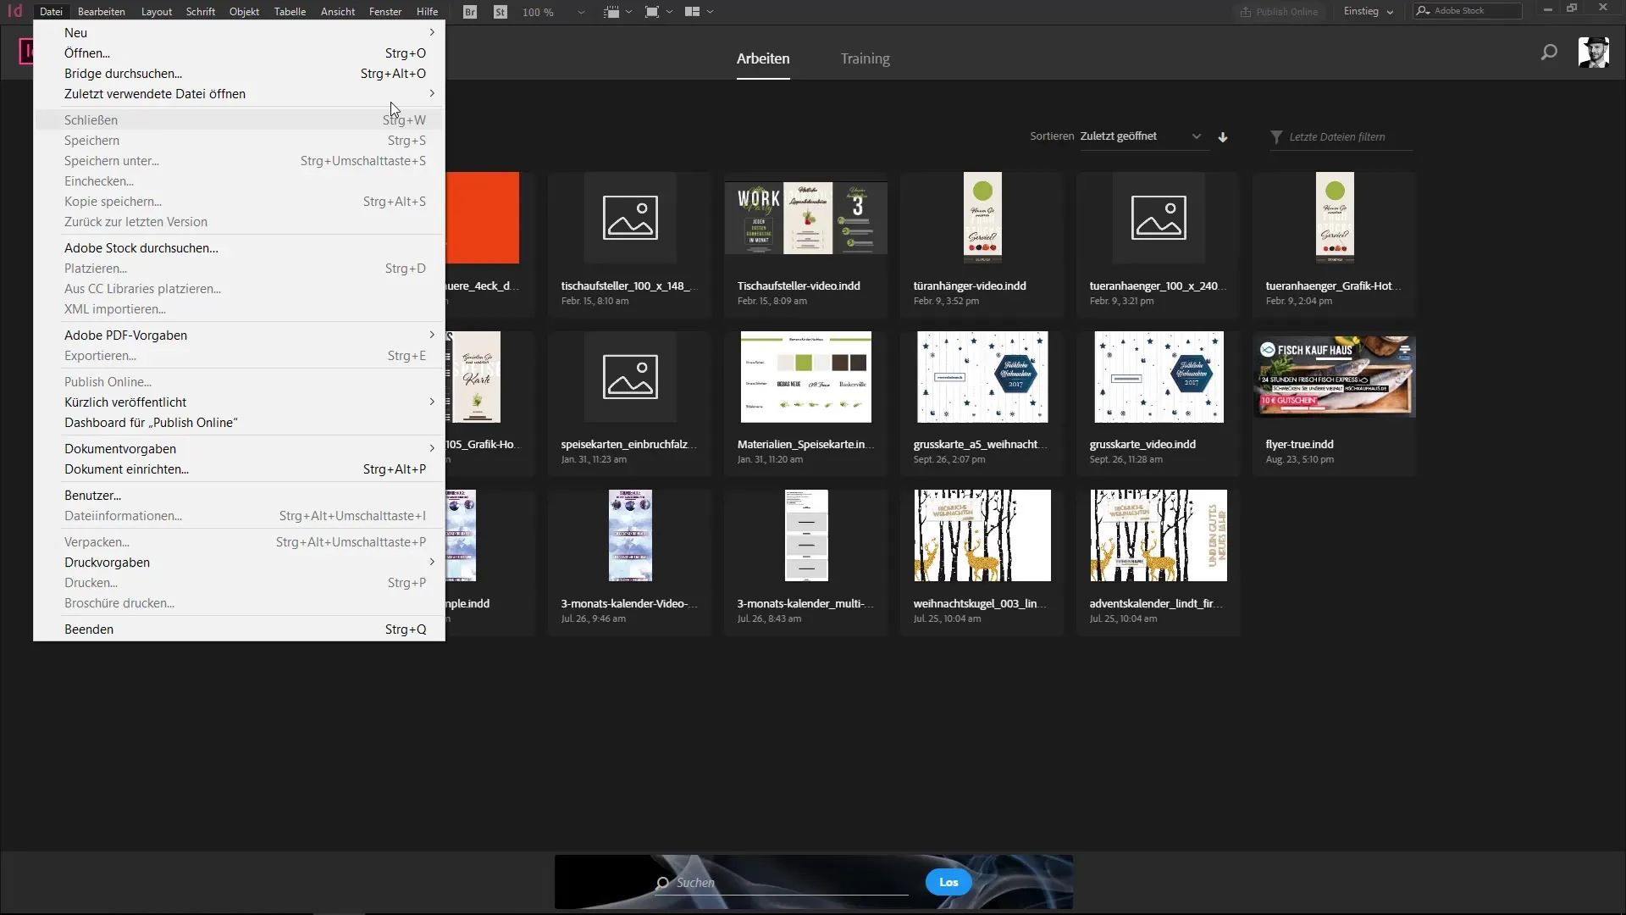Click file name tischaufsteller_100_x_148_

(628, 286)
